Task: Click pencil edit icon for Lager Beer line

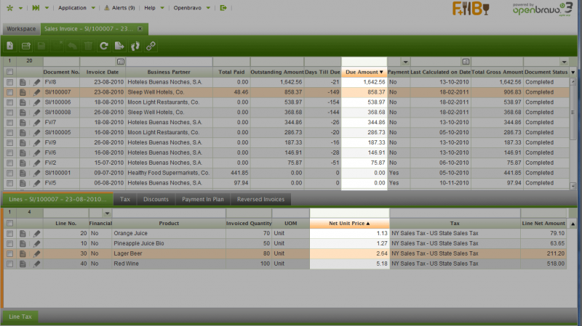Action: (36, 253)
